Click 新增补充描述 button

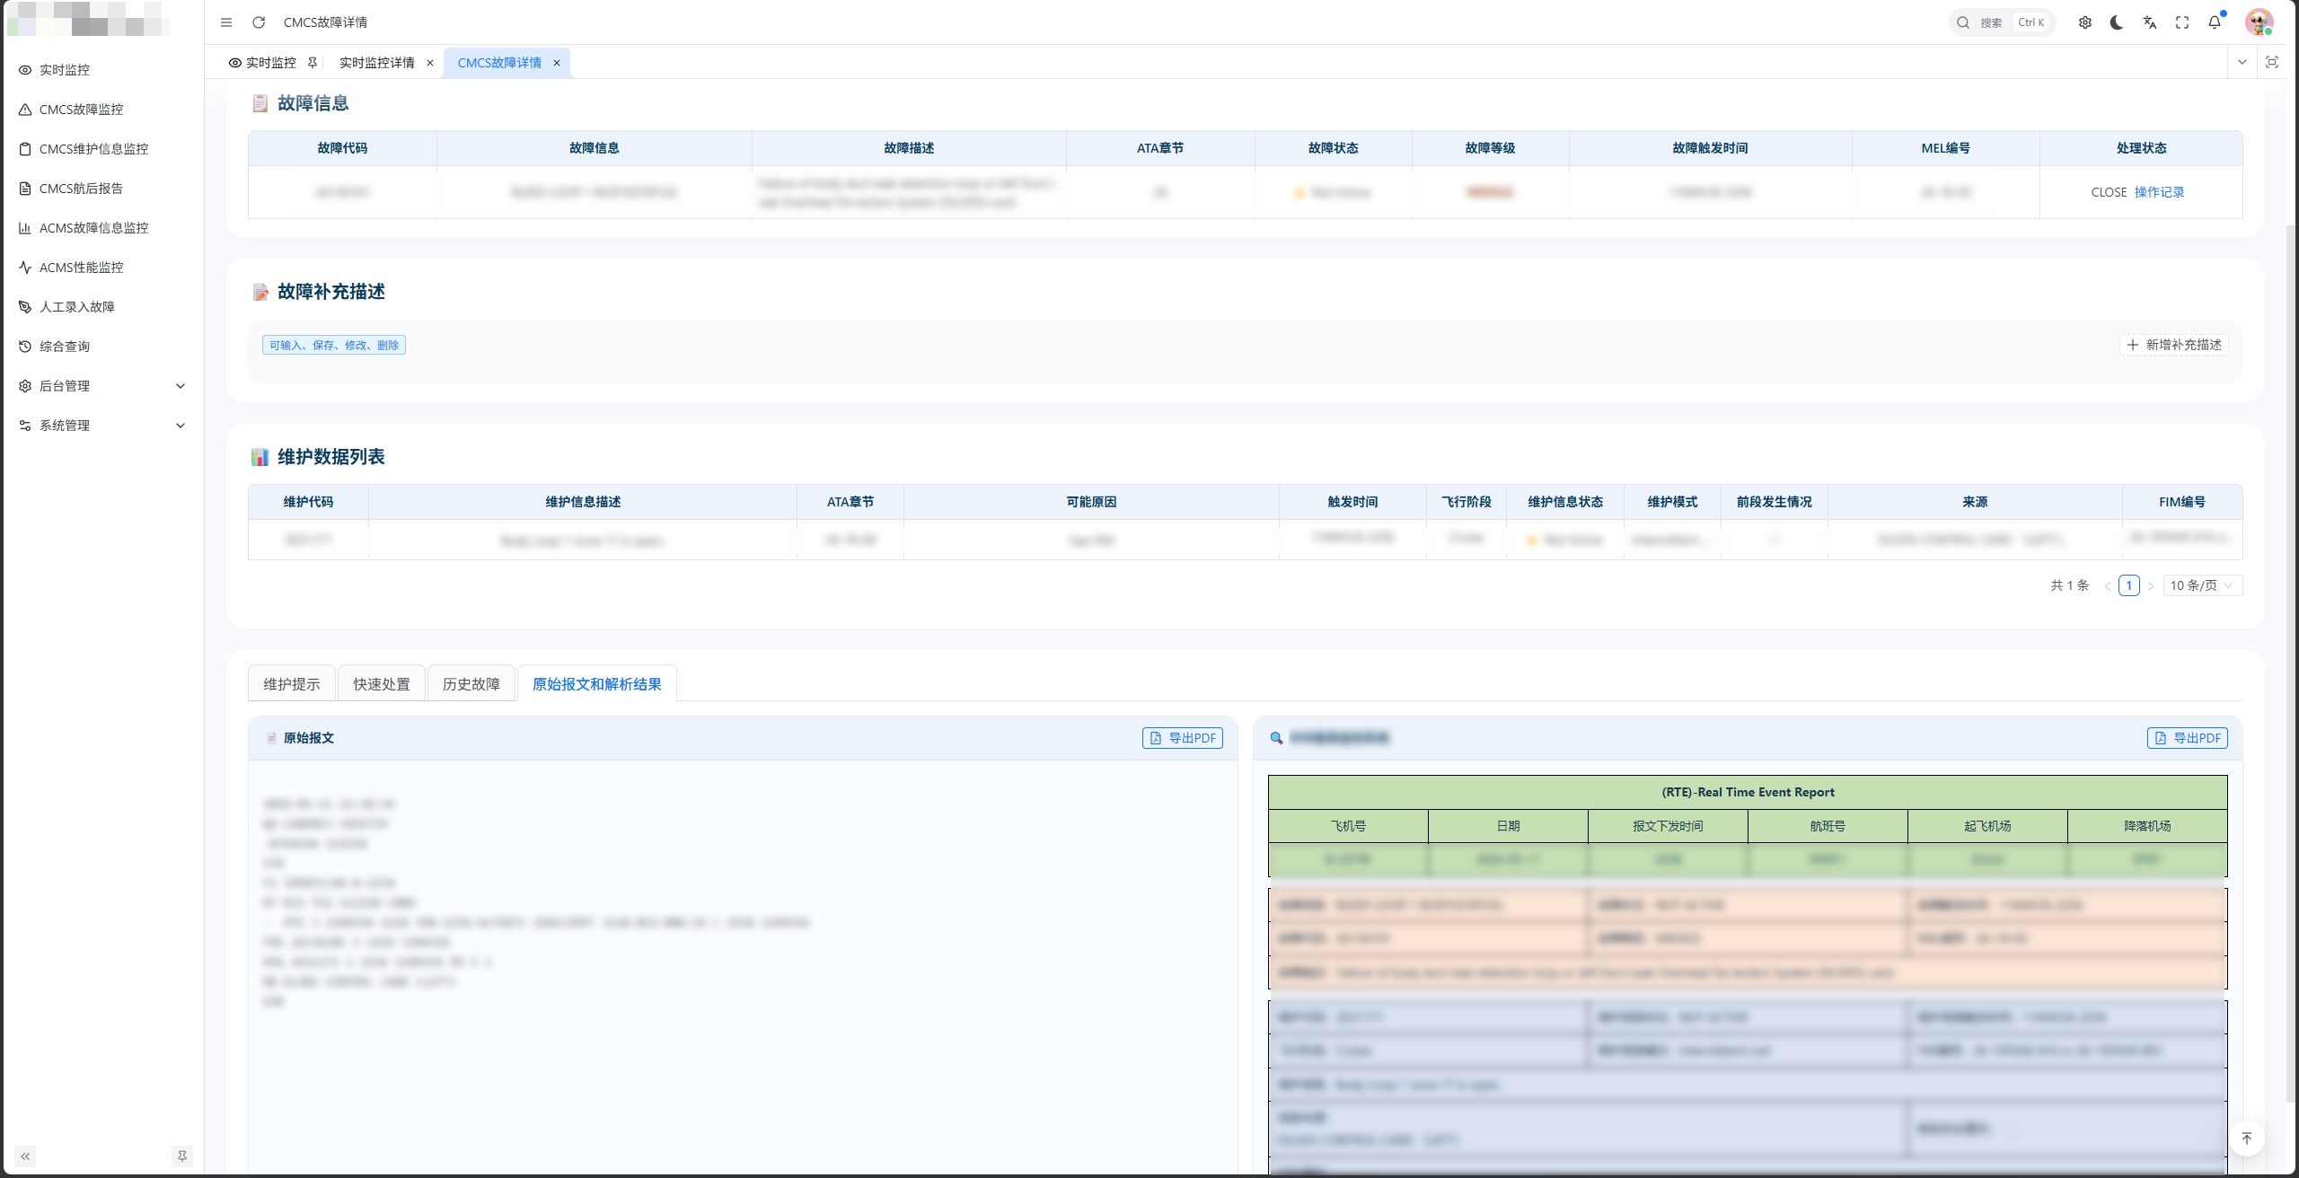[2174, 345]
